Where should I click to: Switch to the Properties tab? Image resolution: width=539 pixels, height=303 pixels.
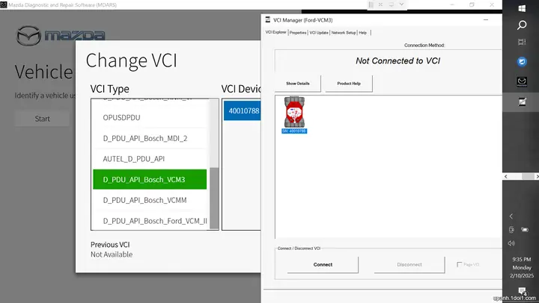(x=297, y=33)
